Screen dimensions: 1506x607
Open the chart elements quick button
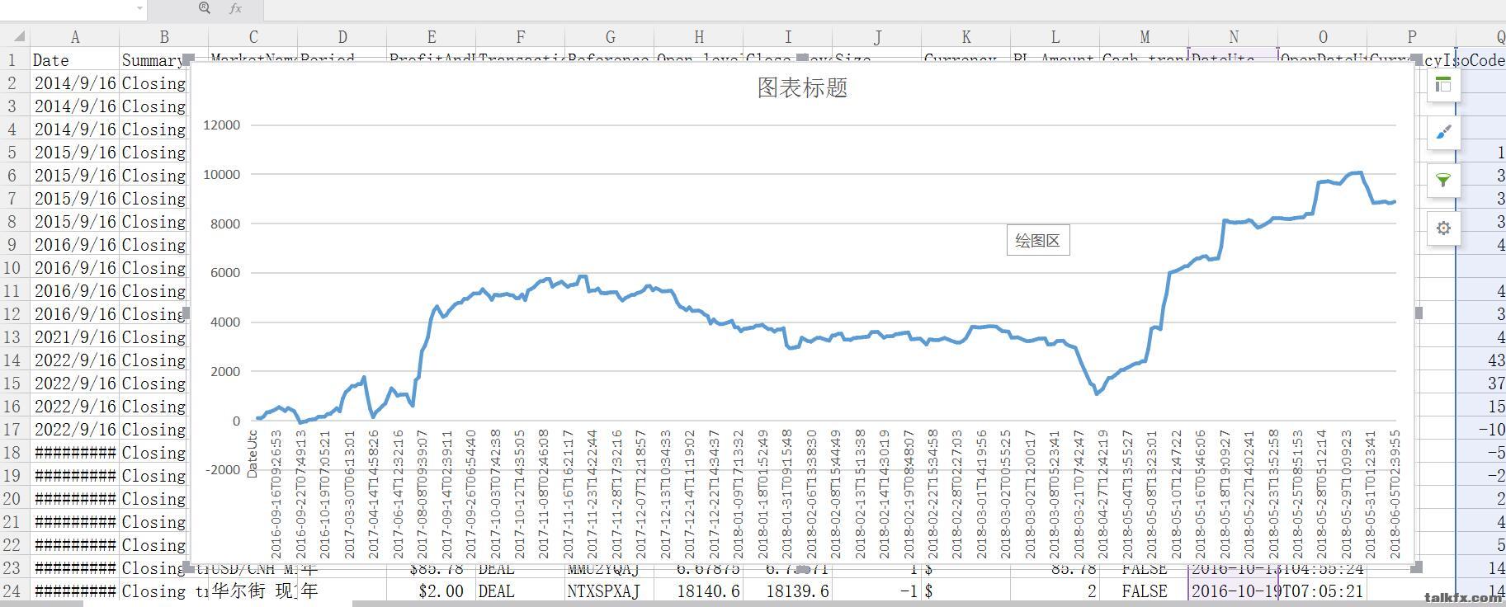[x=1442, y=84]
